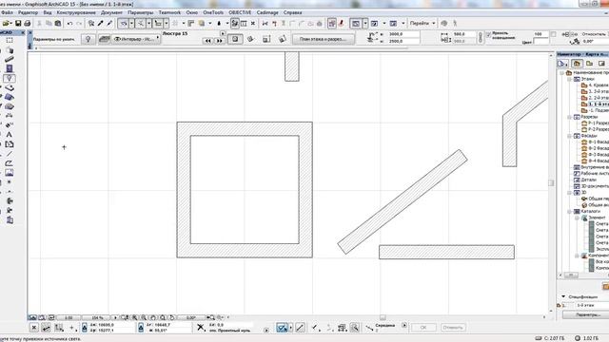
Task: Open the Справка menu
Action: click(292, 12)
